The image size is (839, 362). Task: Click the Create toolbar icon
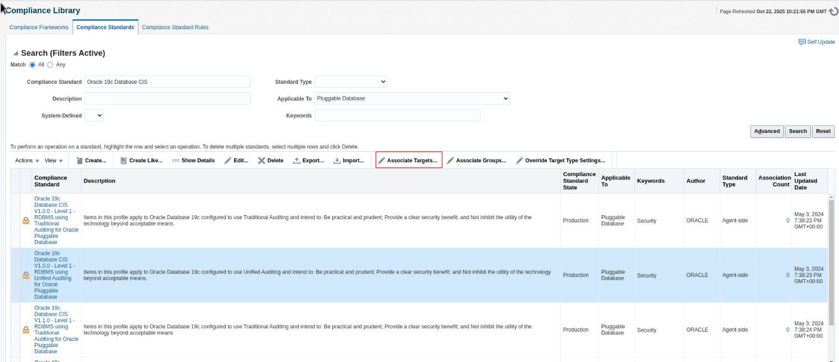click(x=79, y=161)
